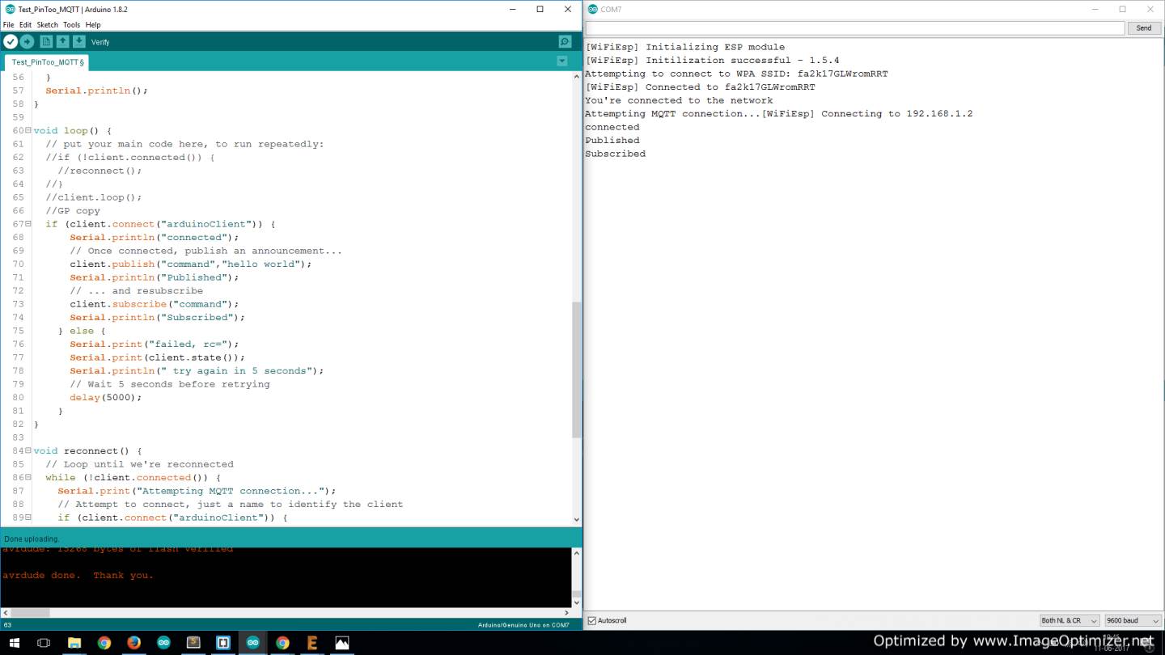Toggle the Autoscroll checkbox

pyautogui.click(x=591, y=620)
